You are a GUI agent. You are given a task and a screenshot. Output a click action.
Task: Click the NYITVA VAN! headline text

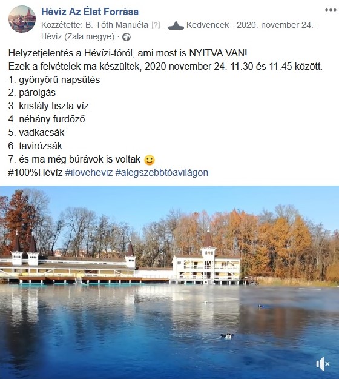(218, 53)
